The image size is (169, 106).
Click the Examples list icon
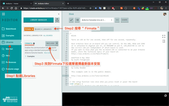pyautogui.click(x=3, y=35)
